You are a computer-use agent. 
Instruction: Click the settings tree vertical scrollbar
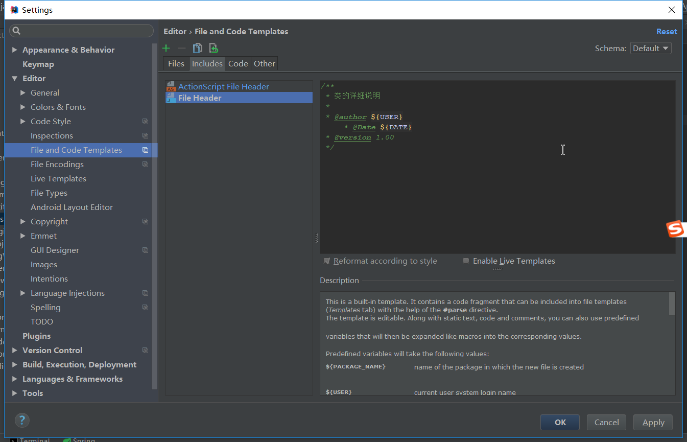pyautogui.click(x=155, y=217)
